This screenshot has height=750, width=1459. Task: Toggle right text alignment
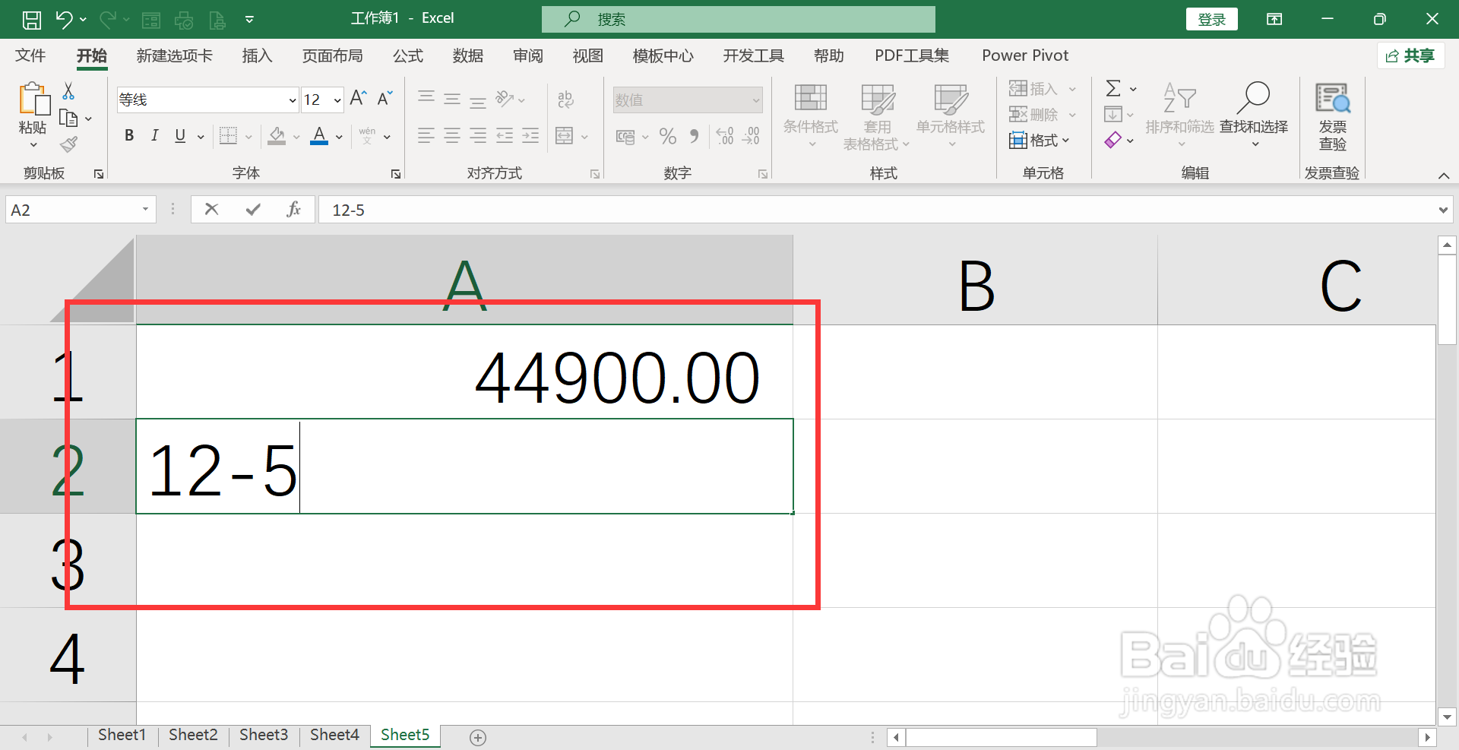pos(478,136)
